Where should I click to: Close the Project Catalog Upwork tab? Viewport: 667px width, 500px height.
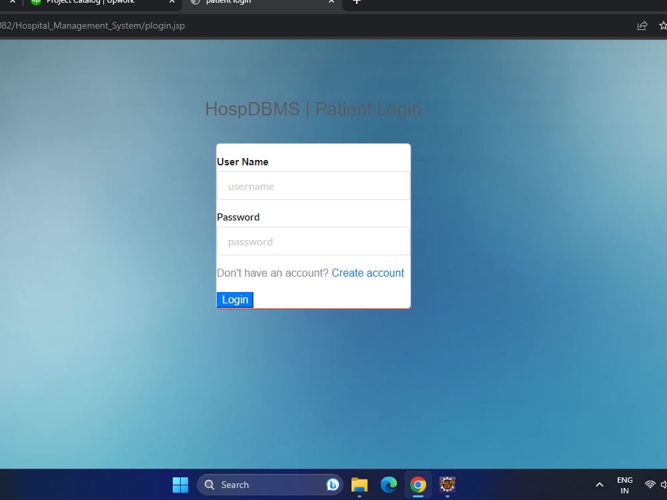click(x=172, y=2)
